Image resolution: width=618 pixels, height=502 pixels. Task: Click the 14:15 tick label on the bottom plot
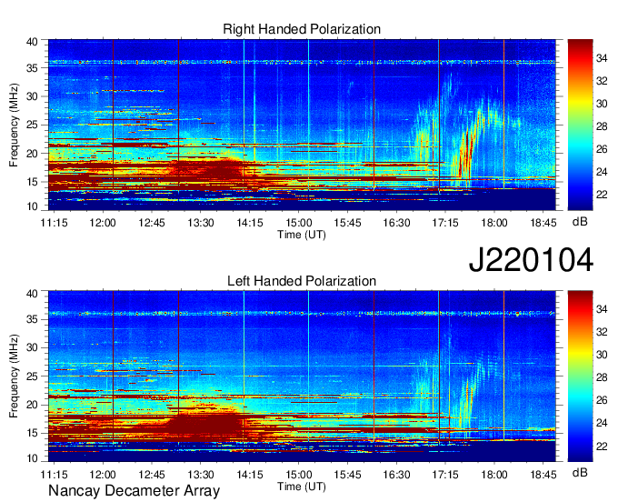pos(250,475)
